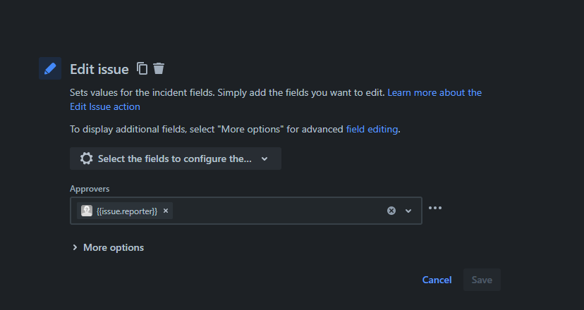Open the 'Select the fields to configure' dropdown
The width and height of the screenshot is (584, 310).
point(176,159)
